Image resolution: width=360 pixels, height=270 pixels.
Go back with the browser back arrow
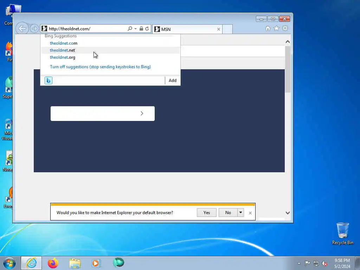[x=22, y=29]
